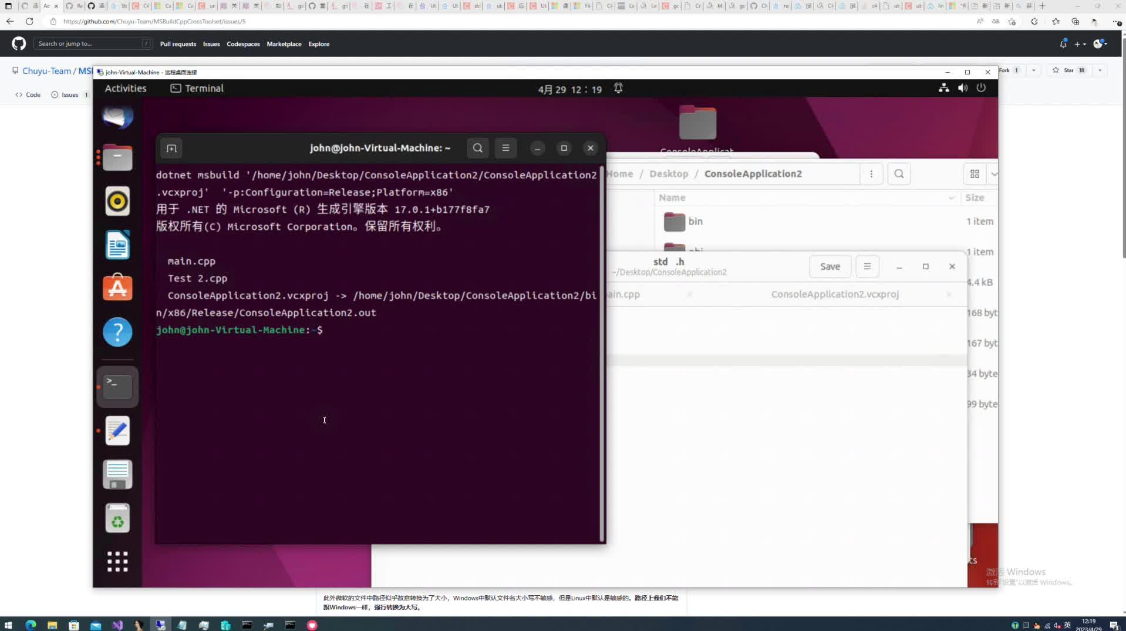Click Save in the text editor
Screen dimensions: 1126x631
click(x=830, y=266)
